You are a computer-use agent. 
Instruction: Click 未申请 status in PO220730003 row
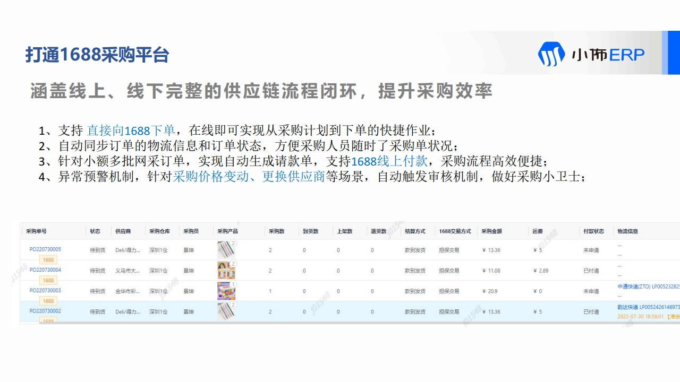click(591, 291)
